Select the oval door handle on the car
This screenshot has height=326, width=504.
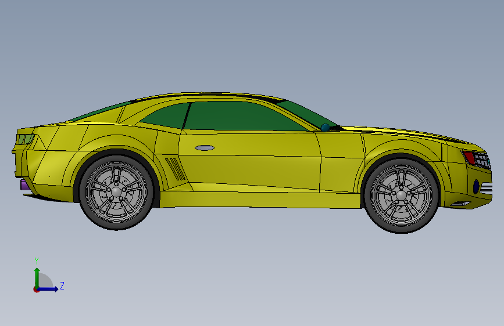click(205, 148)
